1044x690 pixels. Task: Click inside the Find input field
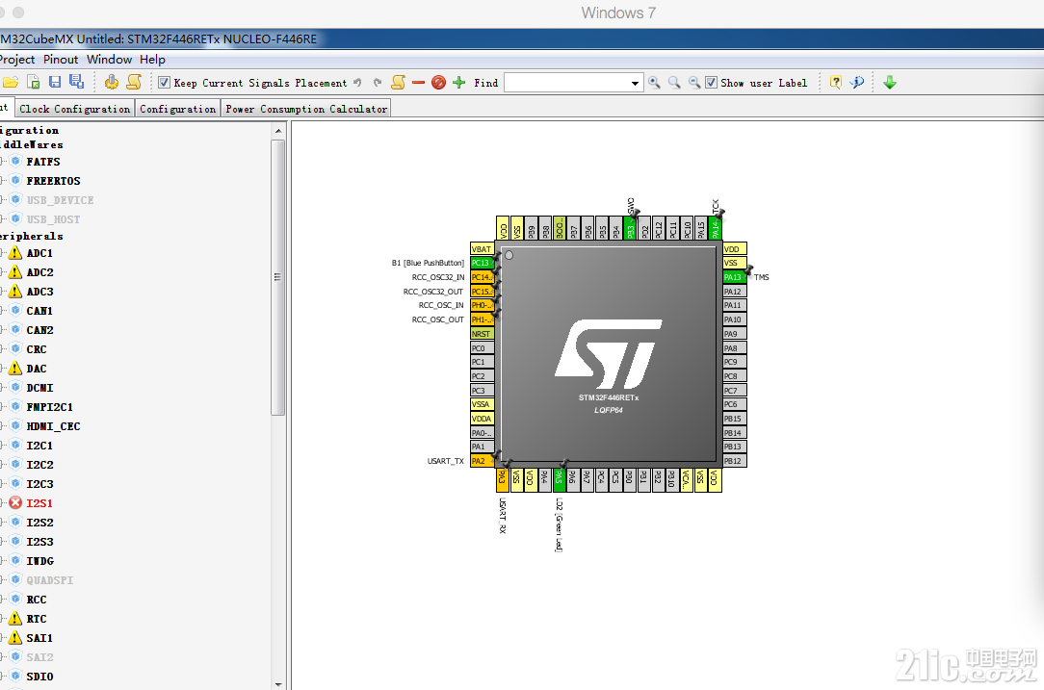566,83
